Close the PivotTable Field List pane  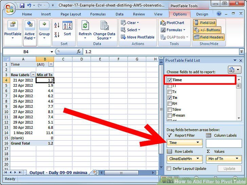pos(241,60)
